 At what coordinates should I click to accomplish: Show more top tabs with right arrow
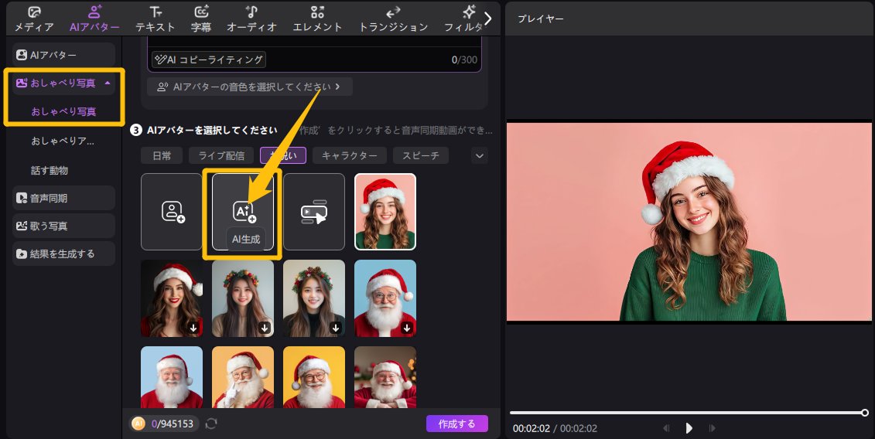487,18
